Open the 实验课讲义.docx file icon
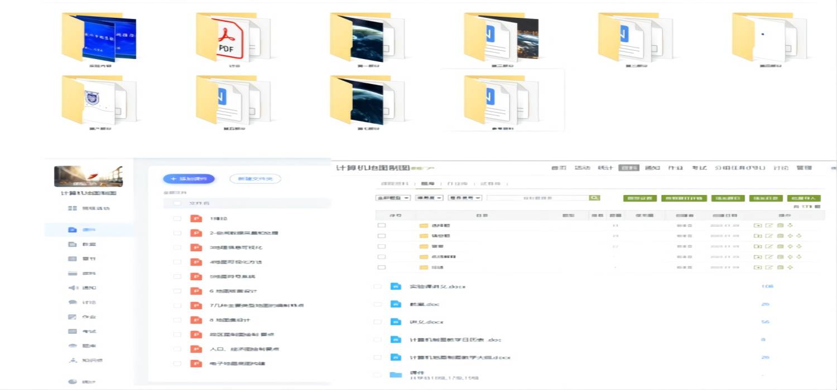Image resolution: width=837 pixels, height=390 pixels. pos(396,286)
